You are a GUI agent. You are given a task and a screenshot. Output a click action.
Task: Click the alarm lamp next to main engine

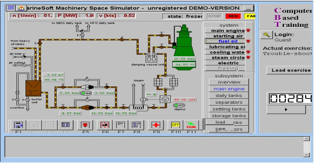click(x=248, y=30)
